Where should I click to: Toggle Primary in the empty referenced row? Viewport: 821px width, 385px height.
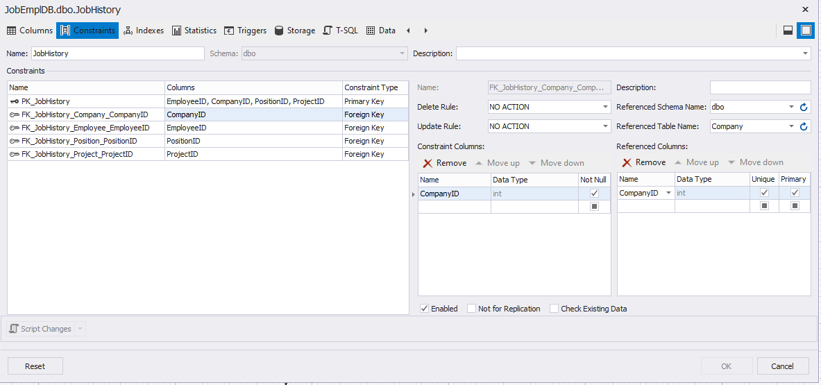[795, 205]
